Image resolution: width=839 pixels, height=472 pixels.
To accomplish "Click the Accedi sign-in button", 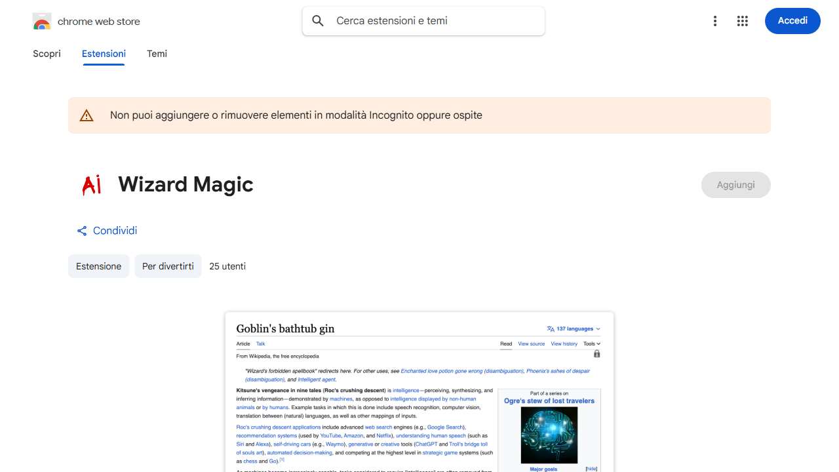I will (x=792, y=20).
